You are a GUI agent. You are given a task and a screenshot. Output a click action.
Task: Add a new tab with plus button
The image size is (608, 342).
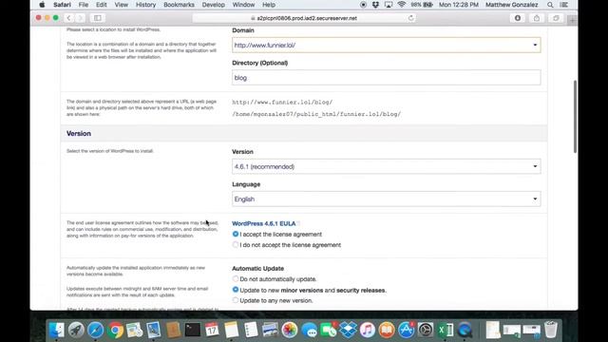click(x=572, y=20)
